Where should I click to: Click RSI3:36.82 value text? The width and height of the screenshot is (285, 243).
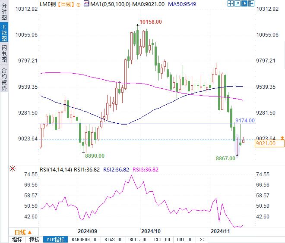(x=146, y=170)
